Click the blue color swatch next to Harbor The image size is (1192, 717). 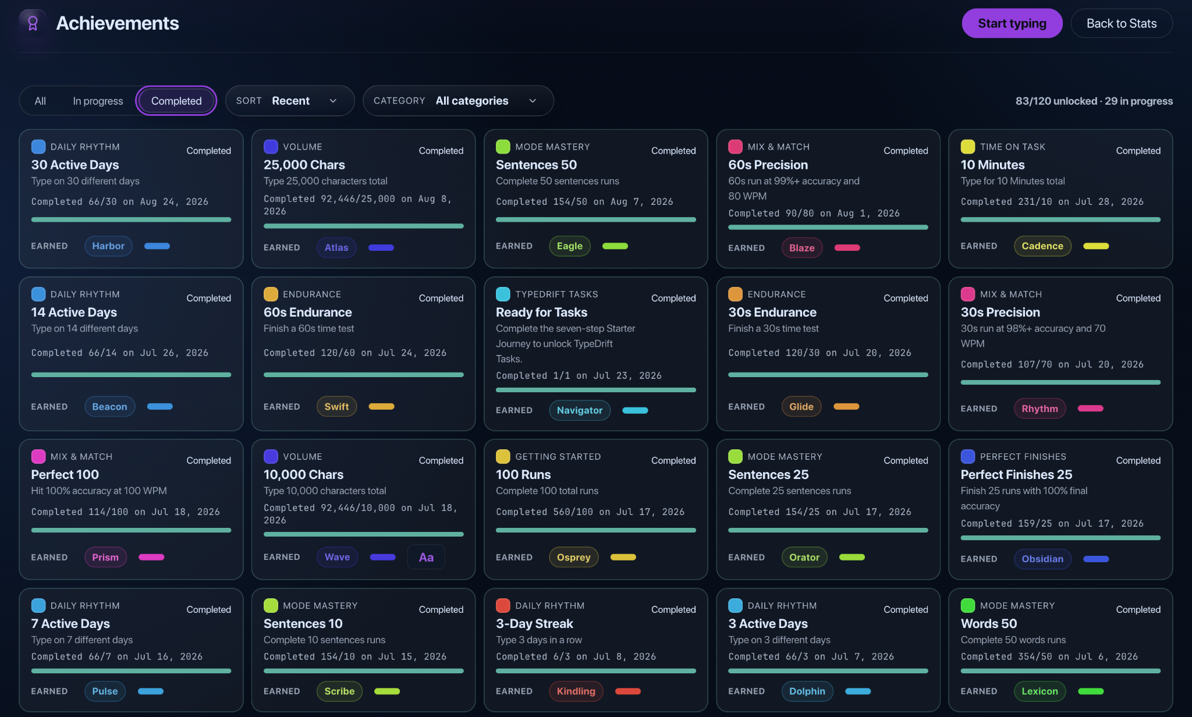point(157,246)
